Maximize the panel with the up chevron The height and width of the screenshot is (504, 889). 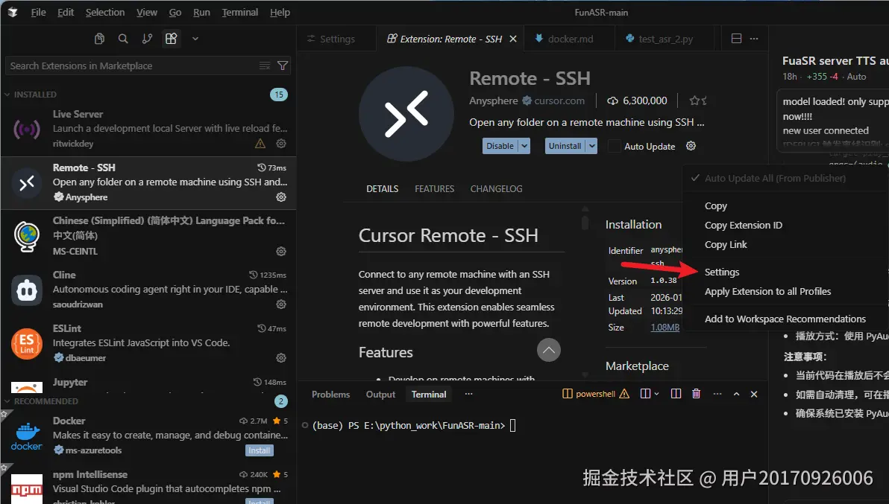click(x=737, y=395)
